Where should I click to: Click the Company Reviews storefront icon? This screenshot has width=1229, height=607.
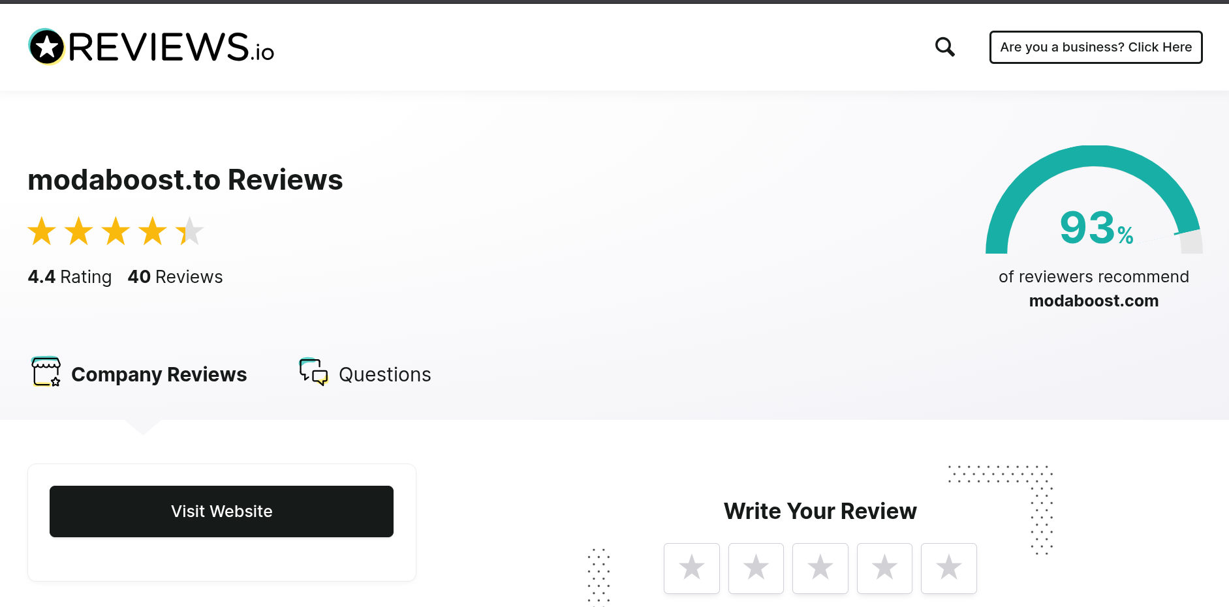click(x=46, y=372)
